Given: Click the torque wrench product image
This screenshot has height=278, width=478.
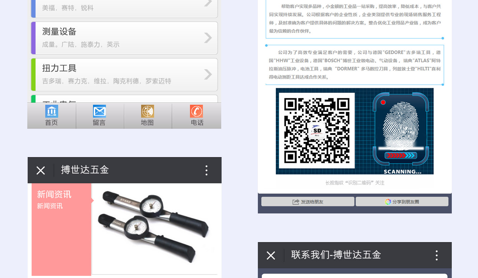Looking at the screenshot, I should 154,228.
